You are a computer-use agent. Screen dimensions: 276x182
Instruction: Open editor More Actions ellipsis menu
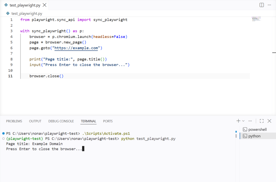(x=269, y=5)
